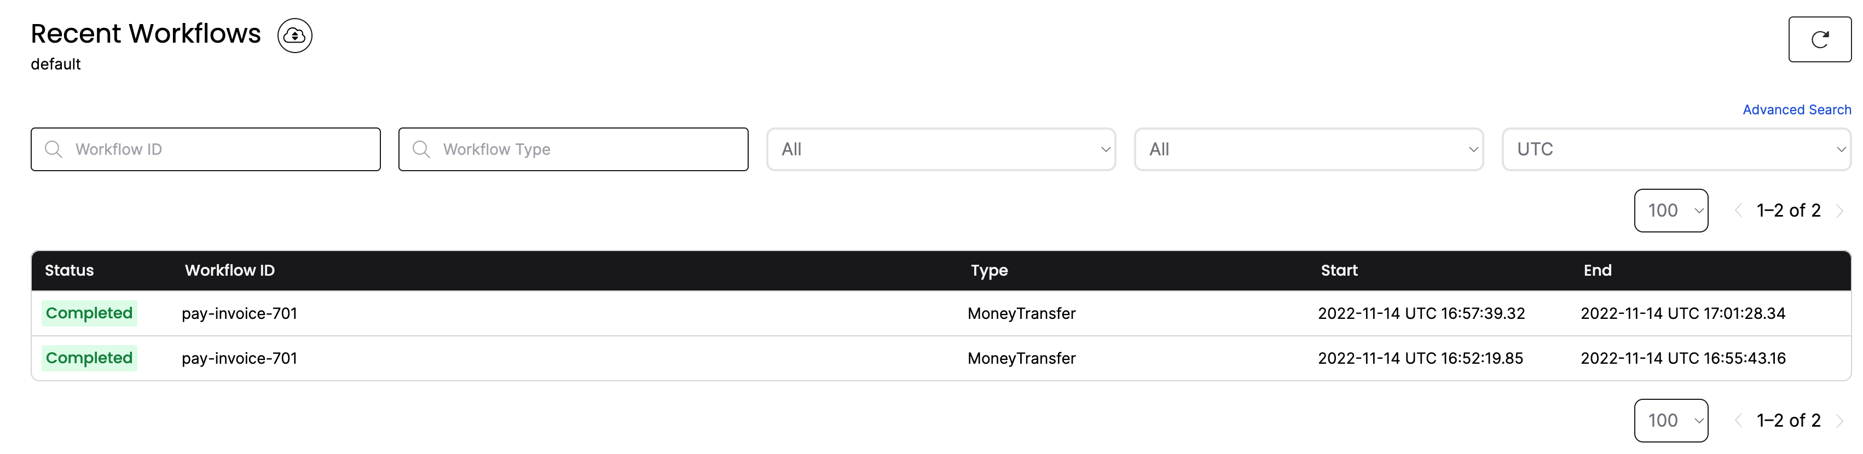
Task: Expand the UTC timezone dropdown
Action: [1676, 150]
